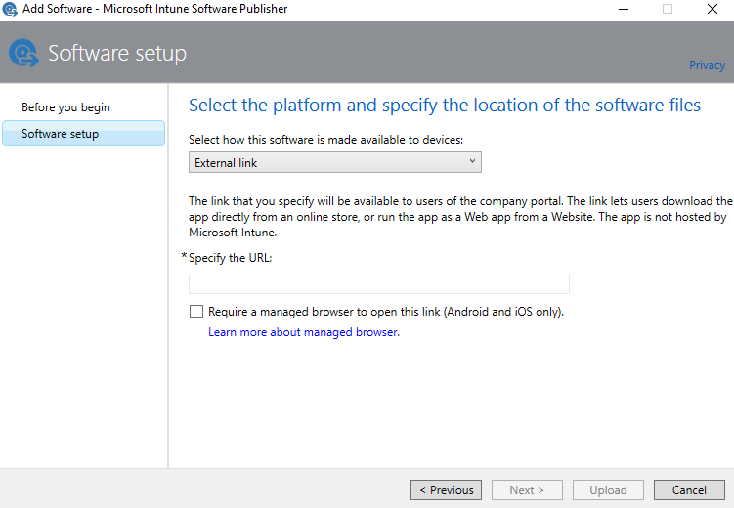This screenshot has width=734, height=508.
Task: Click the Select the platform heading
Action: click(x=445, y=106)
